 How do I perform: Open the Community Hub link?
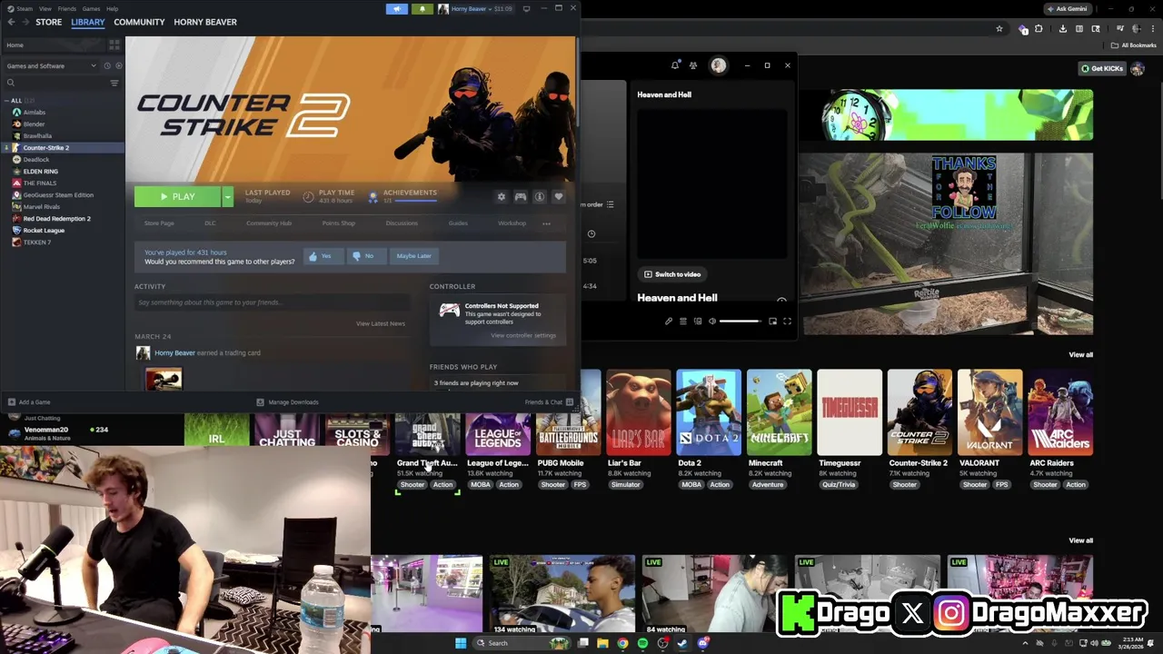click(269, 223)
